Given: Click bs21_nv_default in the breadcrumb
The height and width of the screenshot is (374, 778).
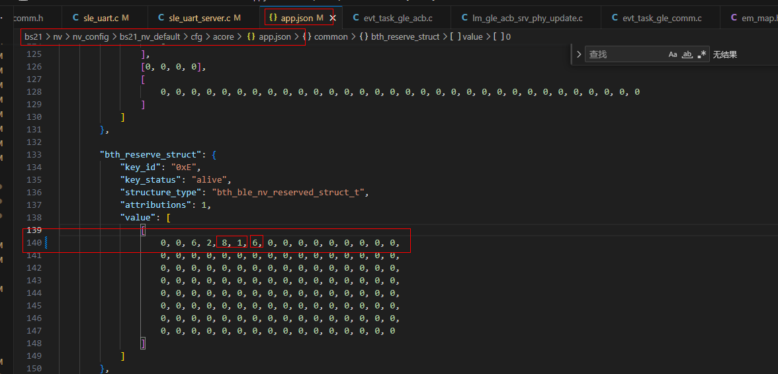Looking at the screenshot, I should click(x=150, y=37).
